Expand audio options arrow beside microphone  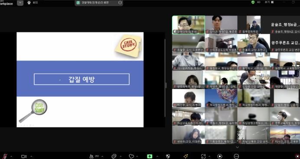pyautogui.click(x=11, y=156)
